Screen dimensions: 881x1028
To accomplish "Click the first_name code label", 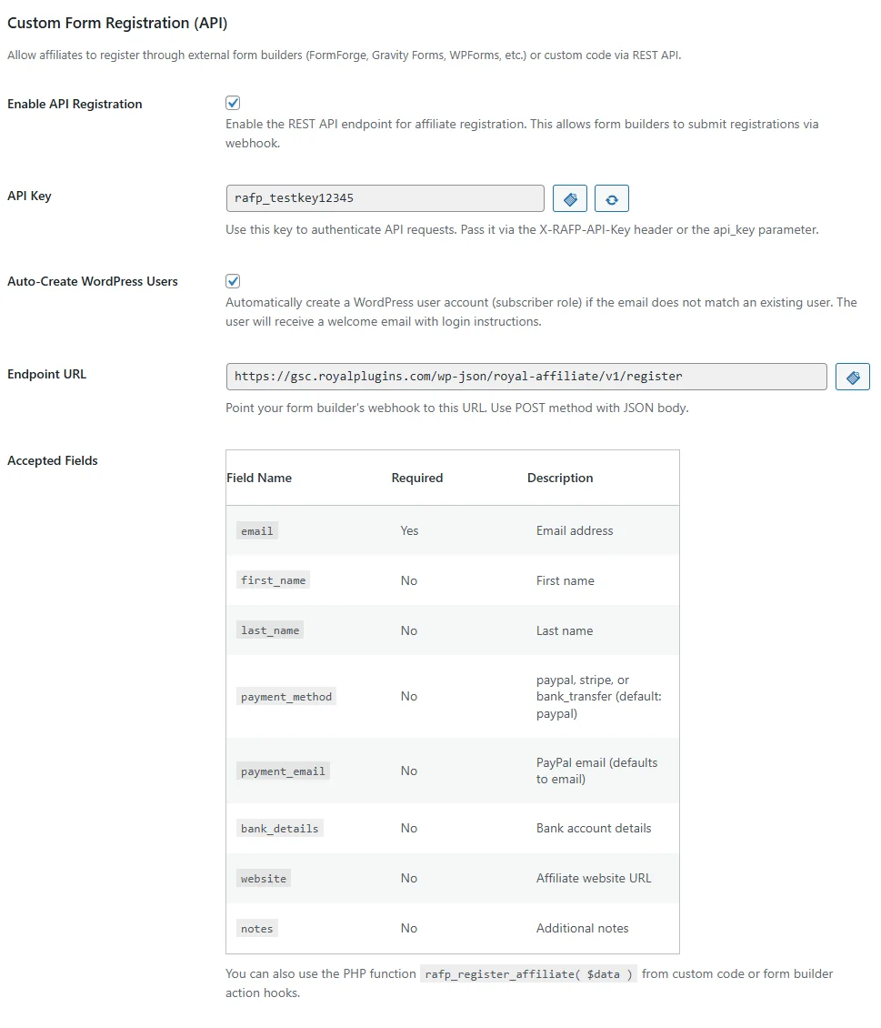I will [273, 580].
